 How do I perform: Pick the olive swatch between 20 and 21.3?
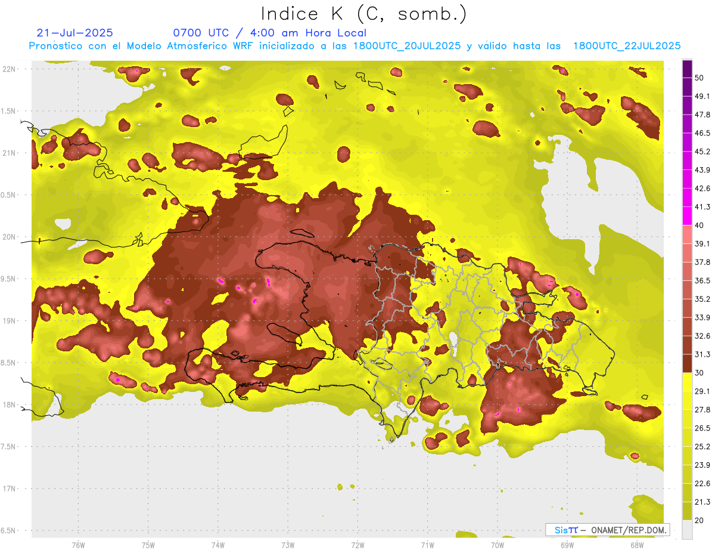(687, 511)
